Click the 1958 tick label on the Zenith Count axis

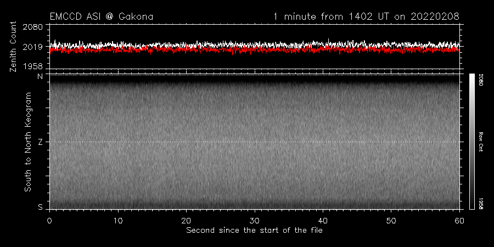pos(32,66)
